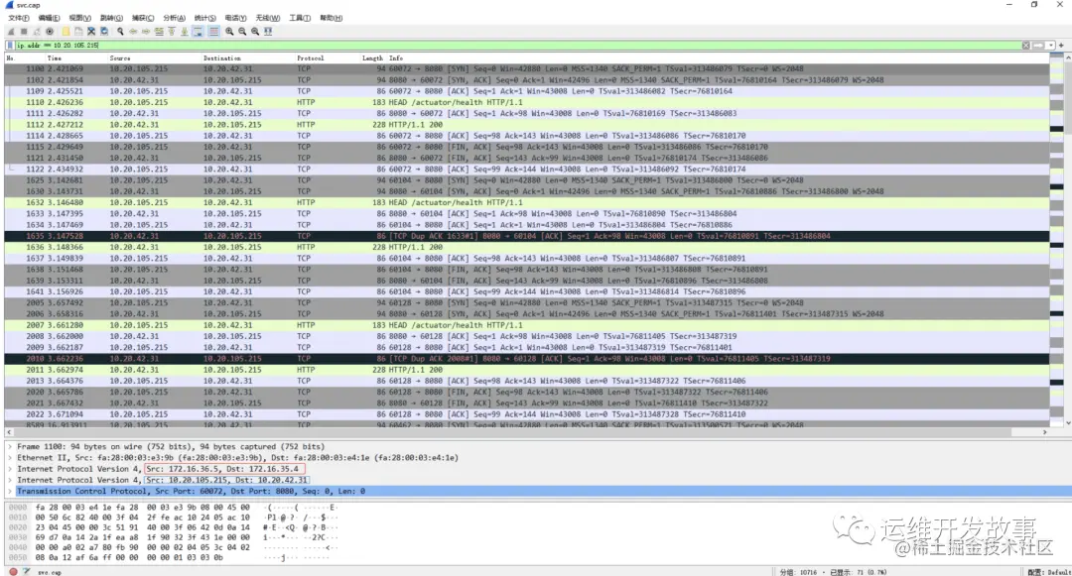Select packet 2007 HEAD request row

click(527, 325)
